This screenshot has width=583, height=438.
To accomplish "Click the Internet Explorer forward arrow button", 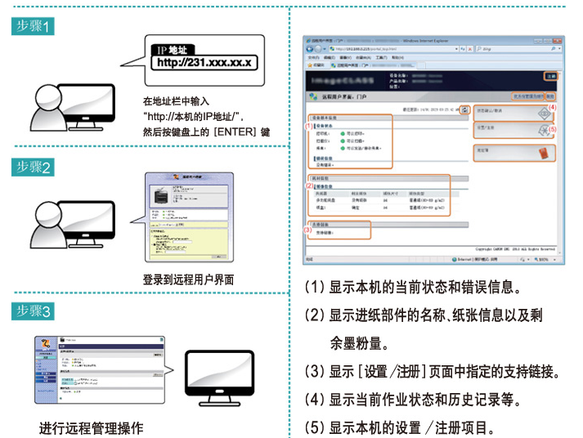I will point(318,49).
